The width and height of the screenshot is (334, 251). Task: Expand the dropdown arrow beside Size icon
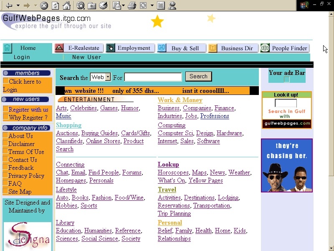pos(152,5)
